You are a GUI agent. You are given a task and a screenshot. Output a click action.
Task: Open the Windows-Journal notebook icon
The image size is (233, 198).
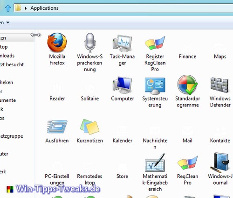(x=219, y=163)
